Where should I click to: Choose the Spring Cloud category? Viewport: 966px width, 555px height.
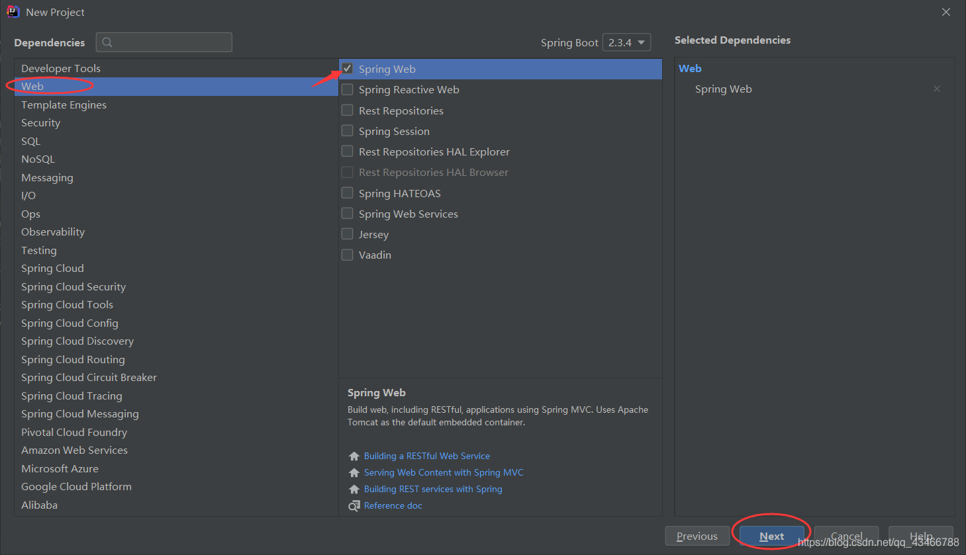[x=176, y=269]
